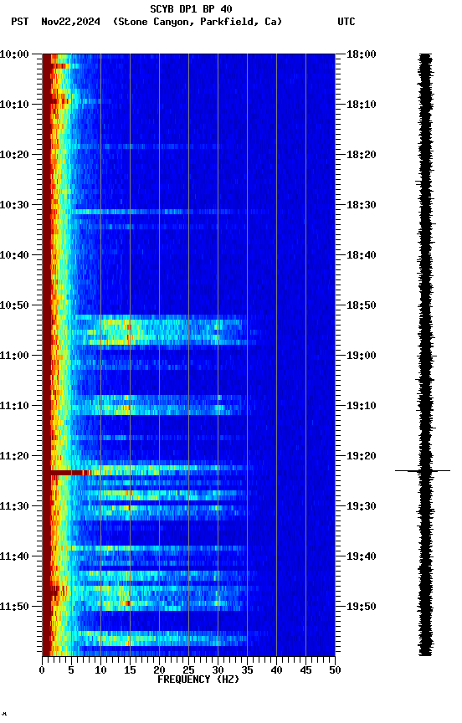The image size is (462, 723).
Task: Click the 10:00 PST time label
Action: pos(14,54)
